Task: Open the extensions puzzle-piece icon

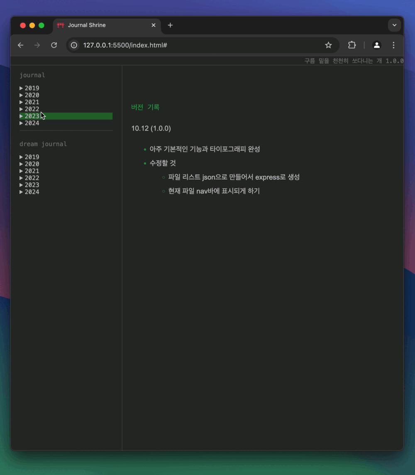Action: (x=351, y=45)
